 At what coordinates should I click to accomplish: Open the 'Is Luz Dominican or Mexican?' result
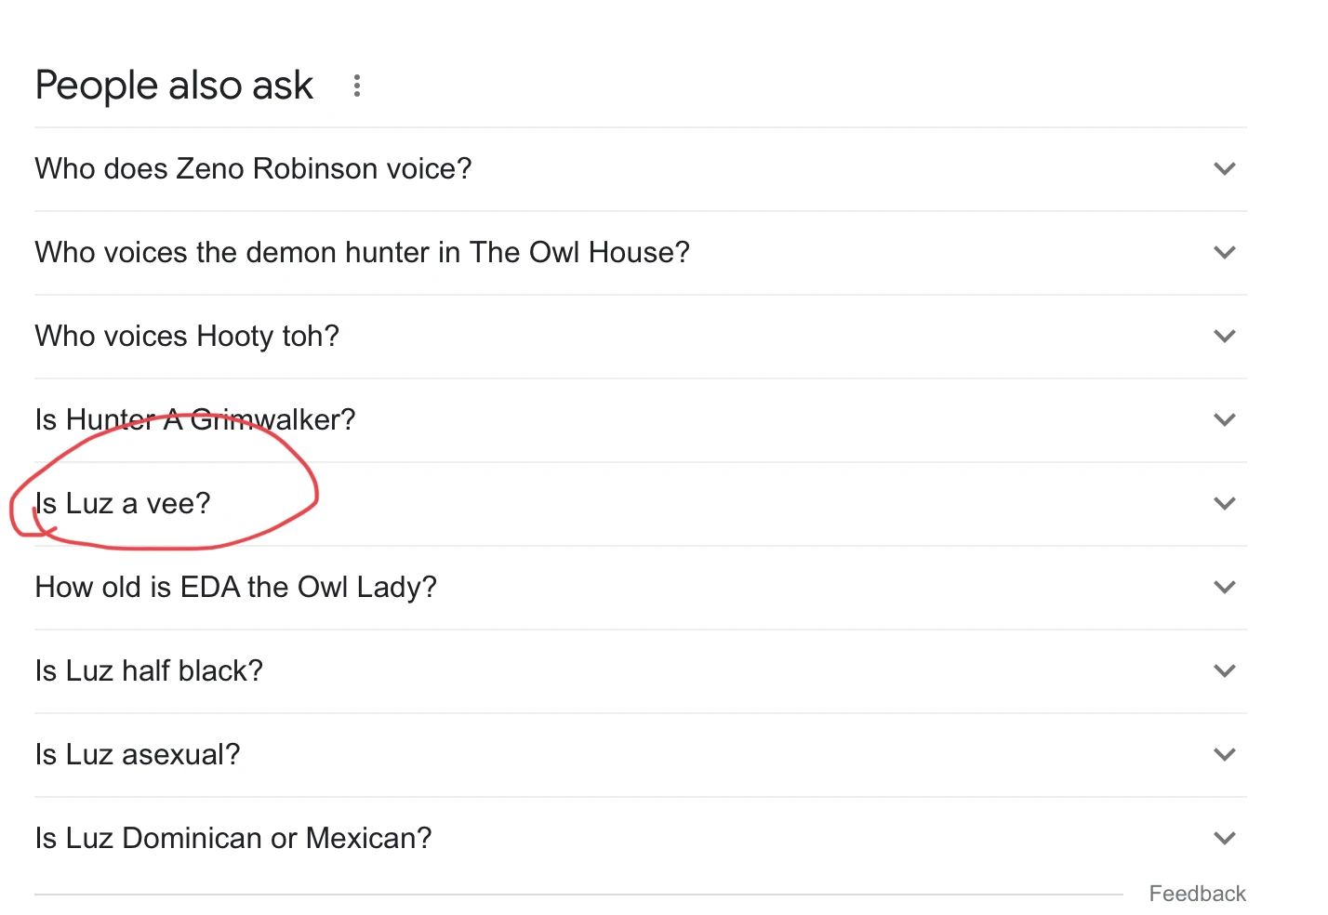[232, 838]
